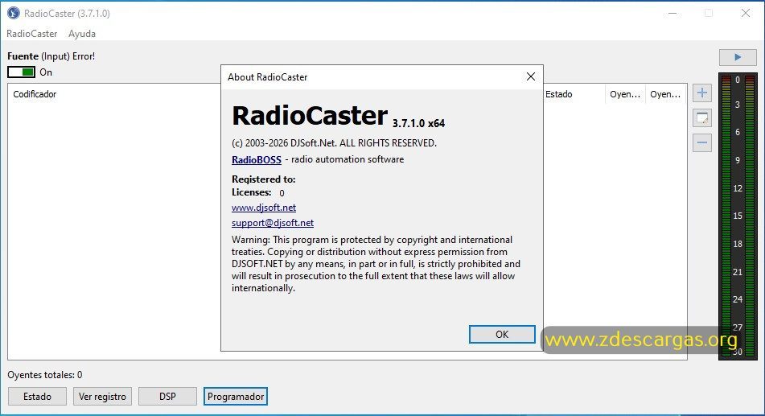Image resolution: width=765 pixels, height=416 pixels.
Task: Open the Ayuda menu
Action: coord(82,34)
